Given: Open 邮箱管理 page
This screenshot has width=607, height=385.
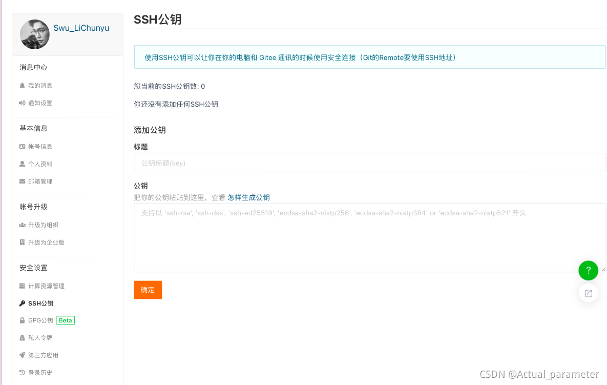Looking at the screenshot, I should point(40,181).
